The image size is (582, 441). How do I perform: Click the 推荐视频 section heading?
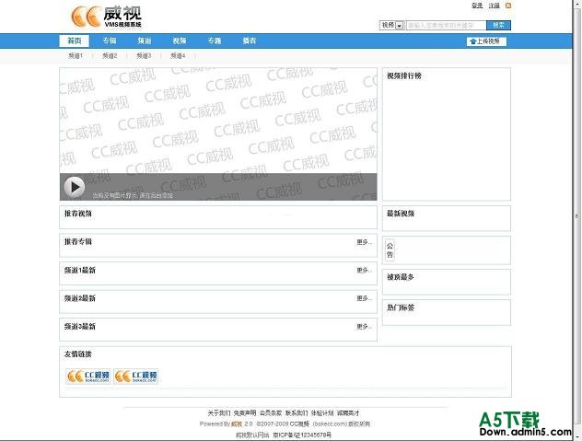[x=78, y=214]
